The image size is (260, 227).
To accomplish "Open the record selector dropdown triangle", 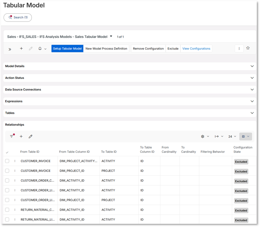I will (x=111, y=36).
